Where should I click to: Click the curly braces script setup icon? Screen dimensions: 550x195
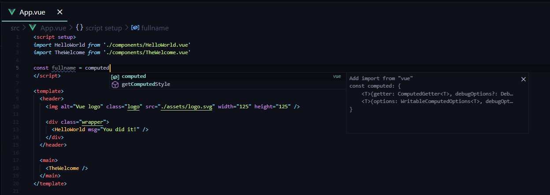pyautogui.click(x=79, y=28)
